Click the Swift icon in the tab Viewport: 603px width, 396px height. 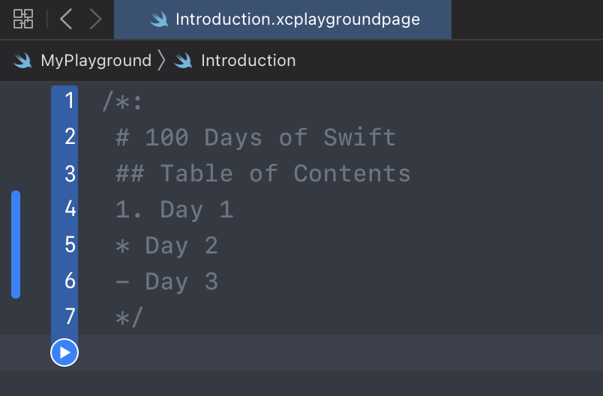(x=158, y=19)
